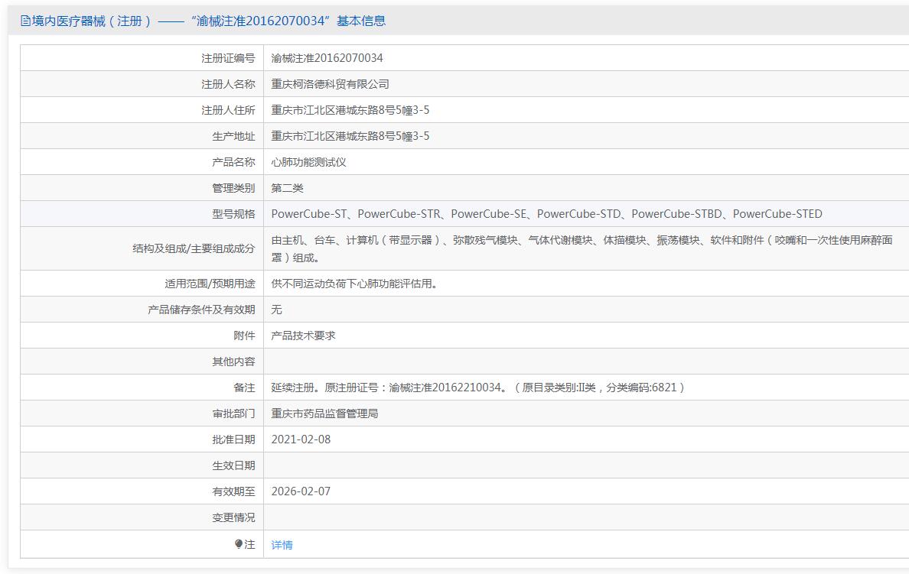
Task: Click the 生产地址 address value
Action: (350, 136)
